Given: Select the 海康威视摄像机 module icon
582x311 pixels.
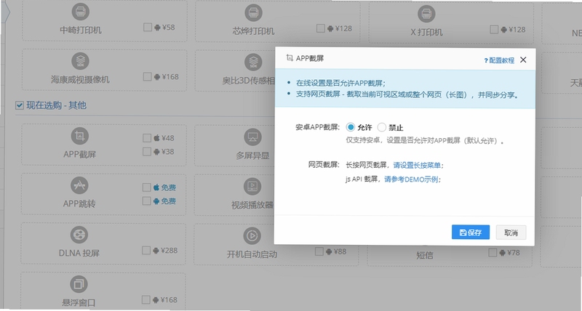Looking at the screenshot, I should pos(81,61).
